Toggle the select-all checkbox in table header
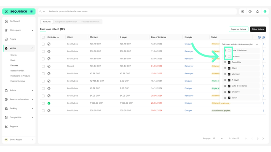Viewport: 271px width, 152px height. point(43,37)
